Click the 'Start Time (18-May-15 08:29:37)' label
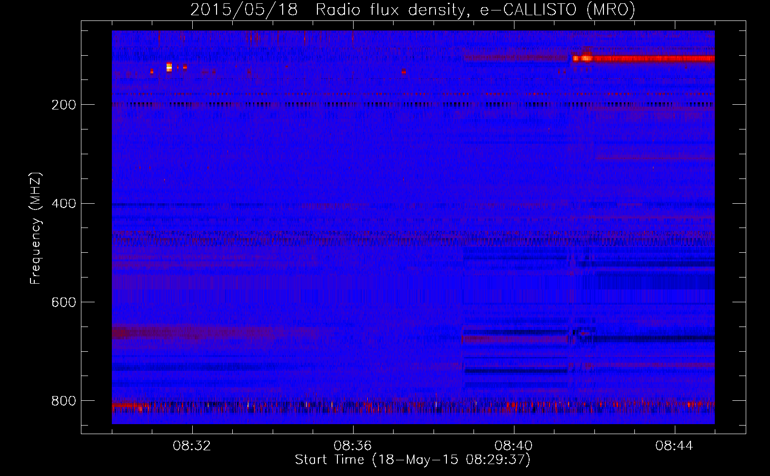 [x=413, y=460]
